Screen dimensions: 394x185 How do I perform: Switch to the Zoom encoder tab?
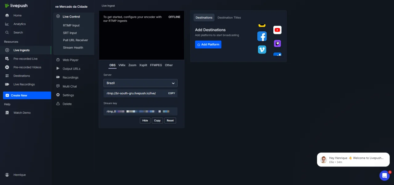point(132,65)
